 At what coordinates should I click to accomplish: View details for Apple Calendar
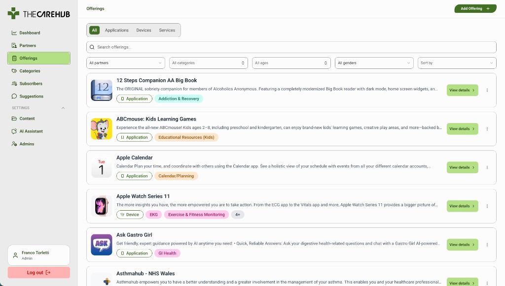point(462,167)
